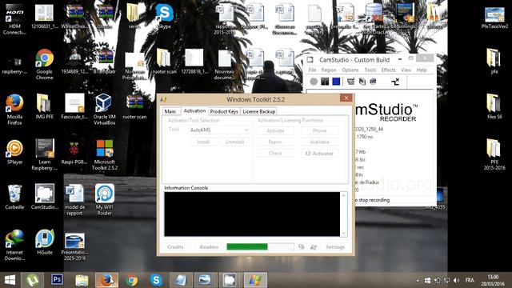Open the Google Chrome desktop shortcut
The width and height of the screenshot is (512, 288).
coord(45,64)
